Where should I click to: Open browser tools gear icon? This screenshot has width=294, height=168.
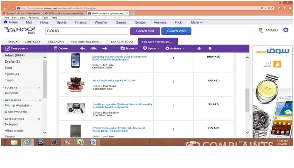point(290,8)
